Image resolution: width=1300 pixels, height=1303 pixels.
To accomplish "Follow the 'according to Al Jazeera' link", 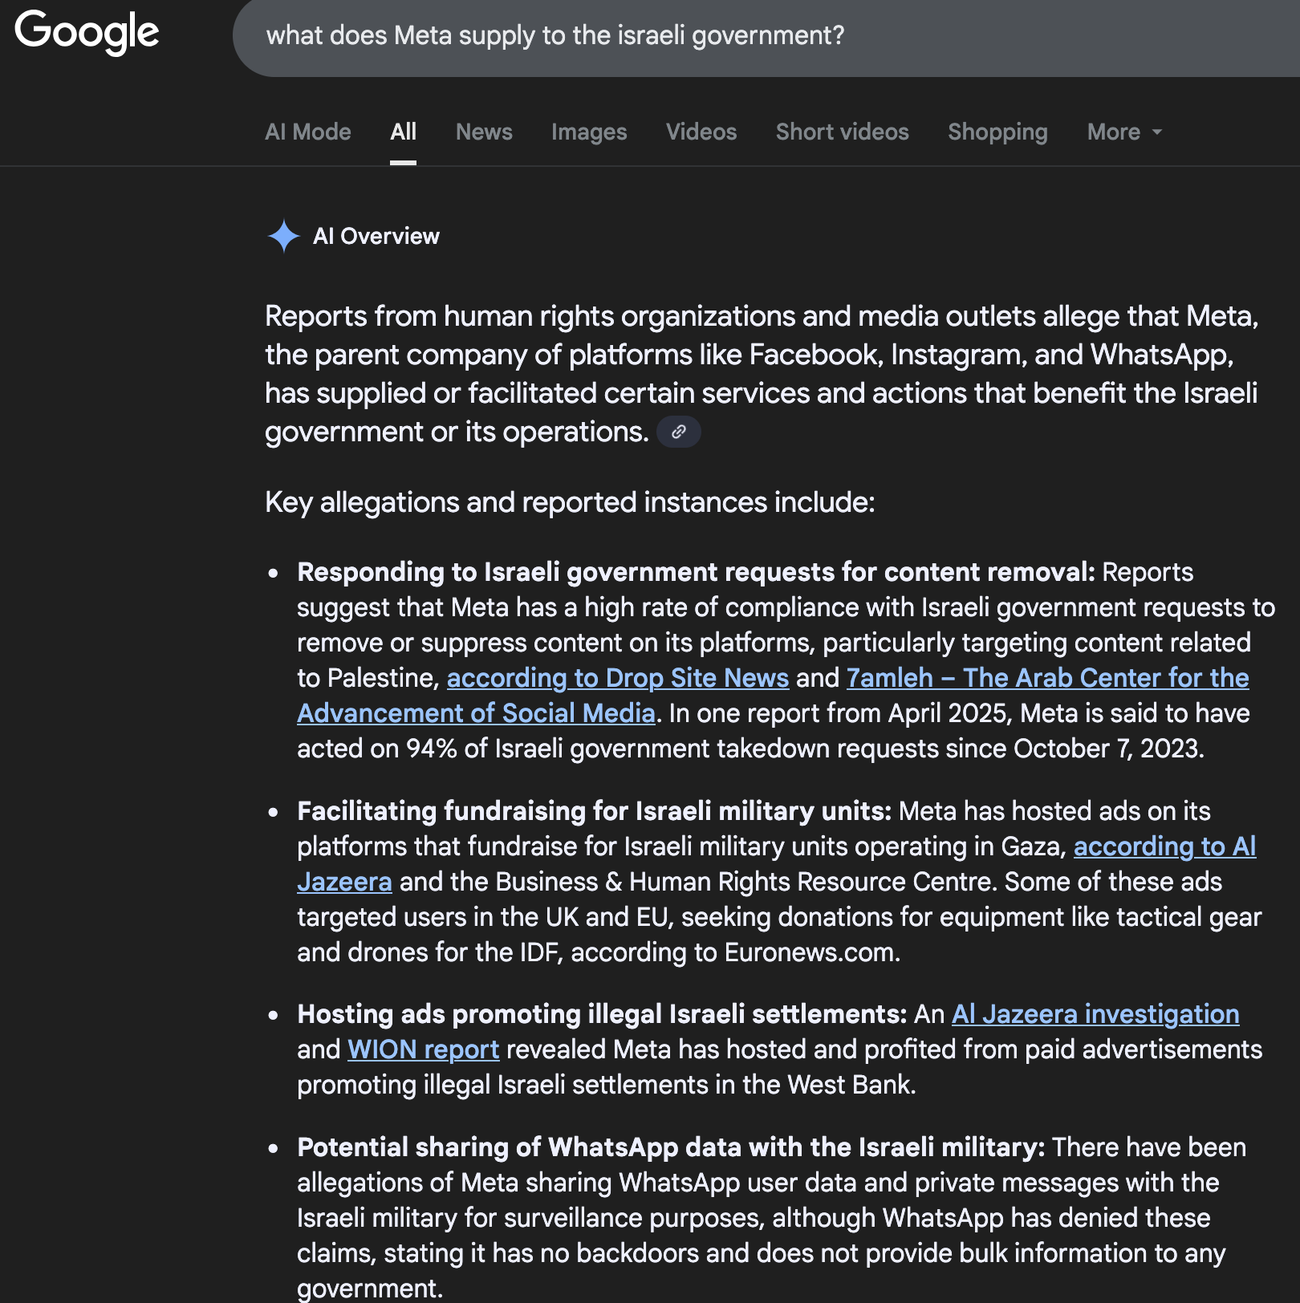I will [x=1164, y=846].
